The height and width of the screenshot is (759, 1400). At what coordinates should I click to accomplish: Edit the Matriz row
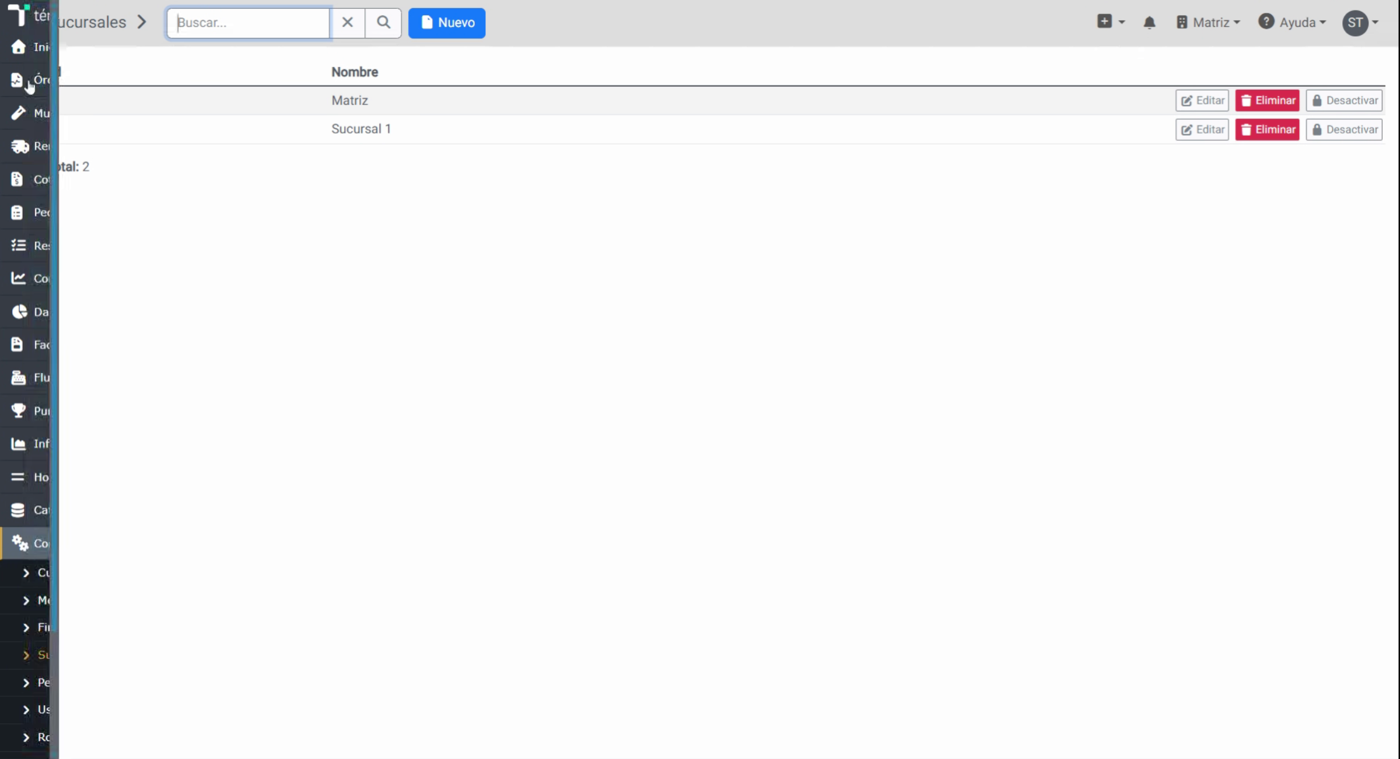[1202, 100]
